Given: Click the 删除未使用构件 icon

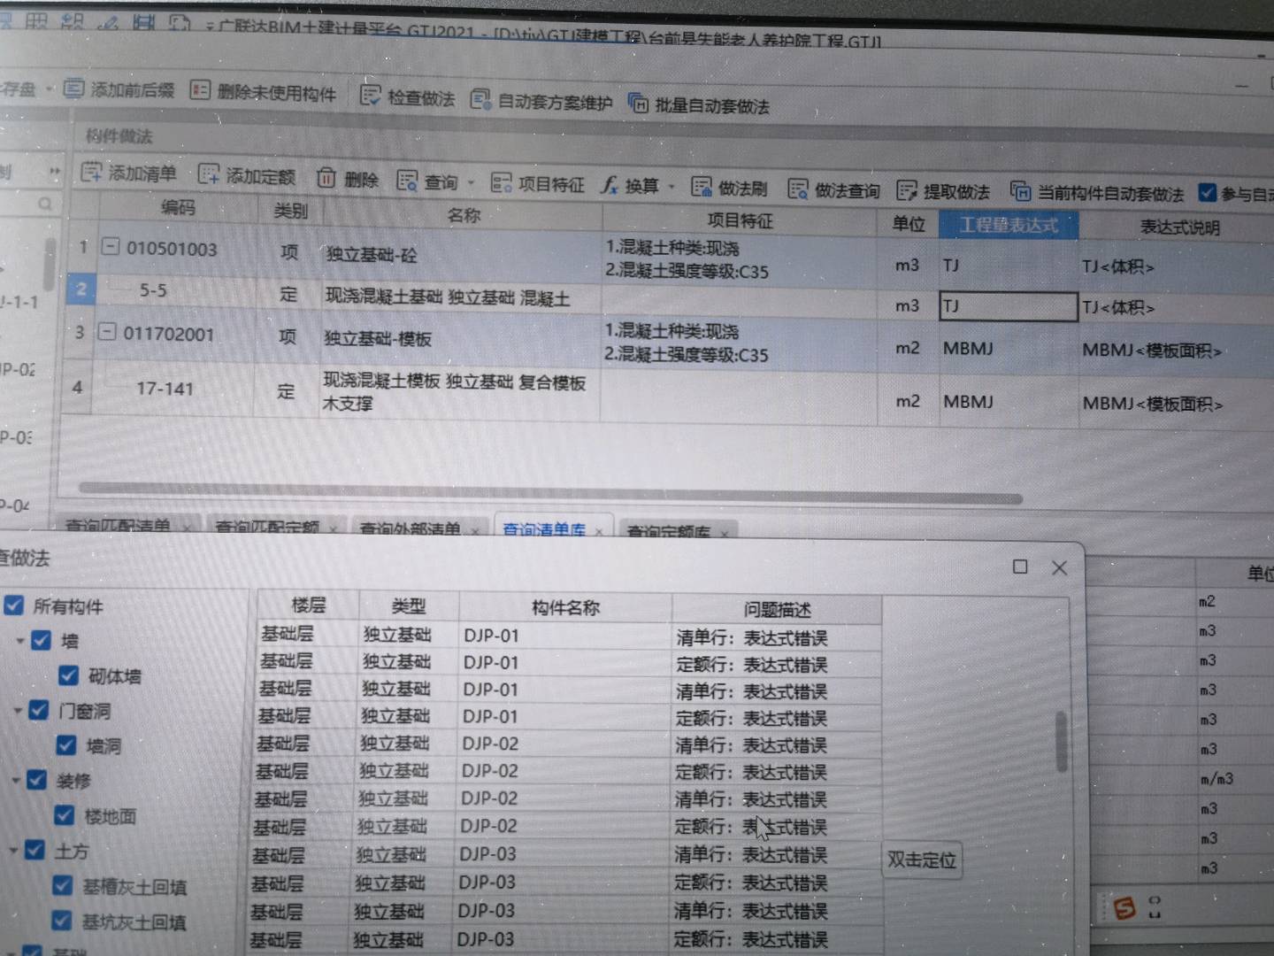Looking at the screenshot, I should click(200, 90).
